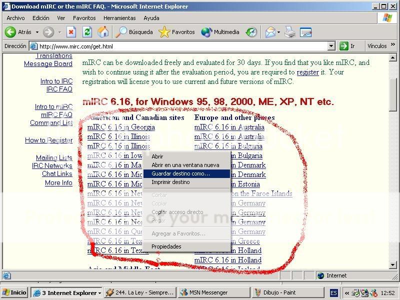Switch to 244. La Ley - Siempre taskbar button
The height and width of the screenshot is (300, 400).
pyautogui.click(x=140, y=292)
